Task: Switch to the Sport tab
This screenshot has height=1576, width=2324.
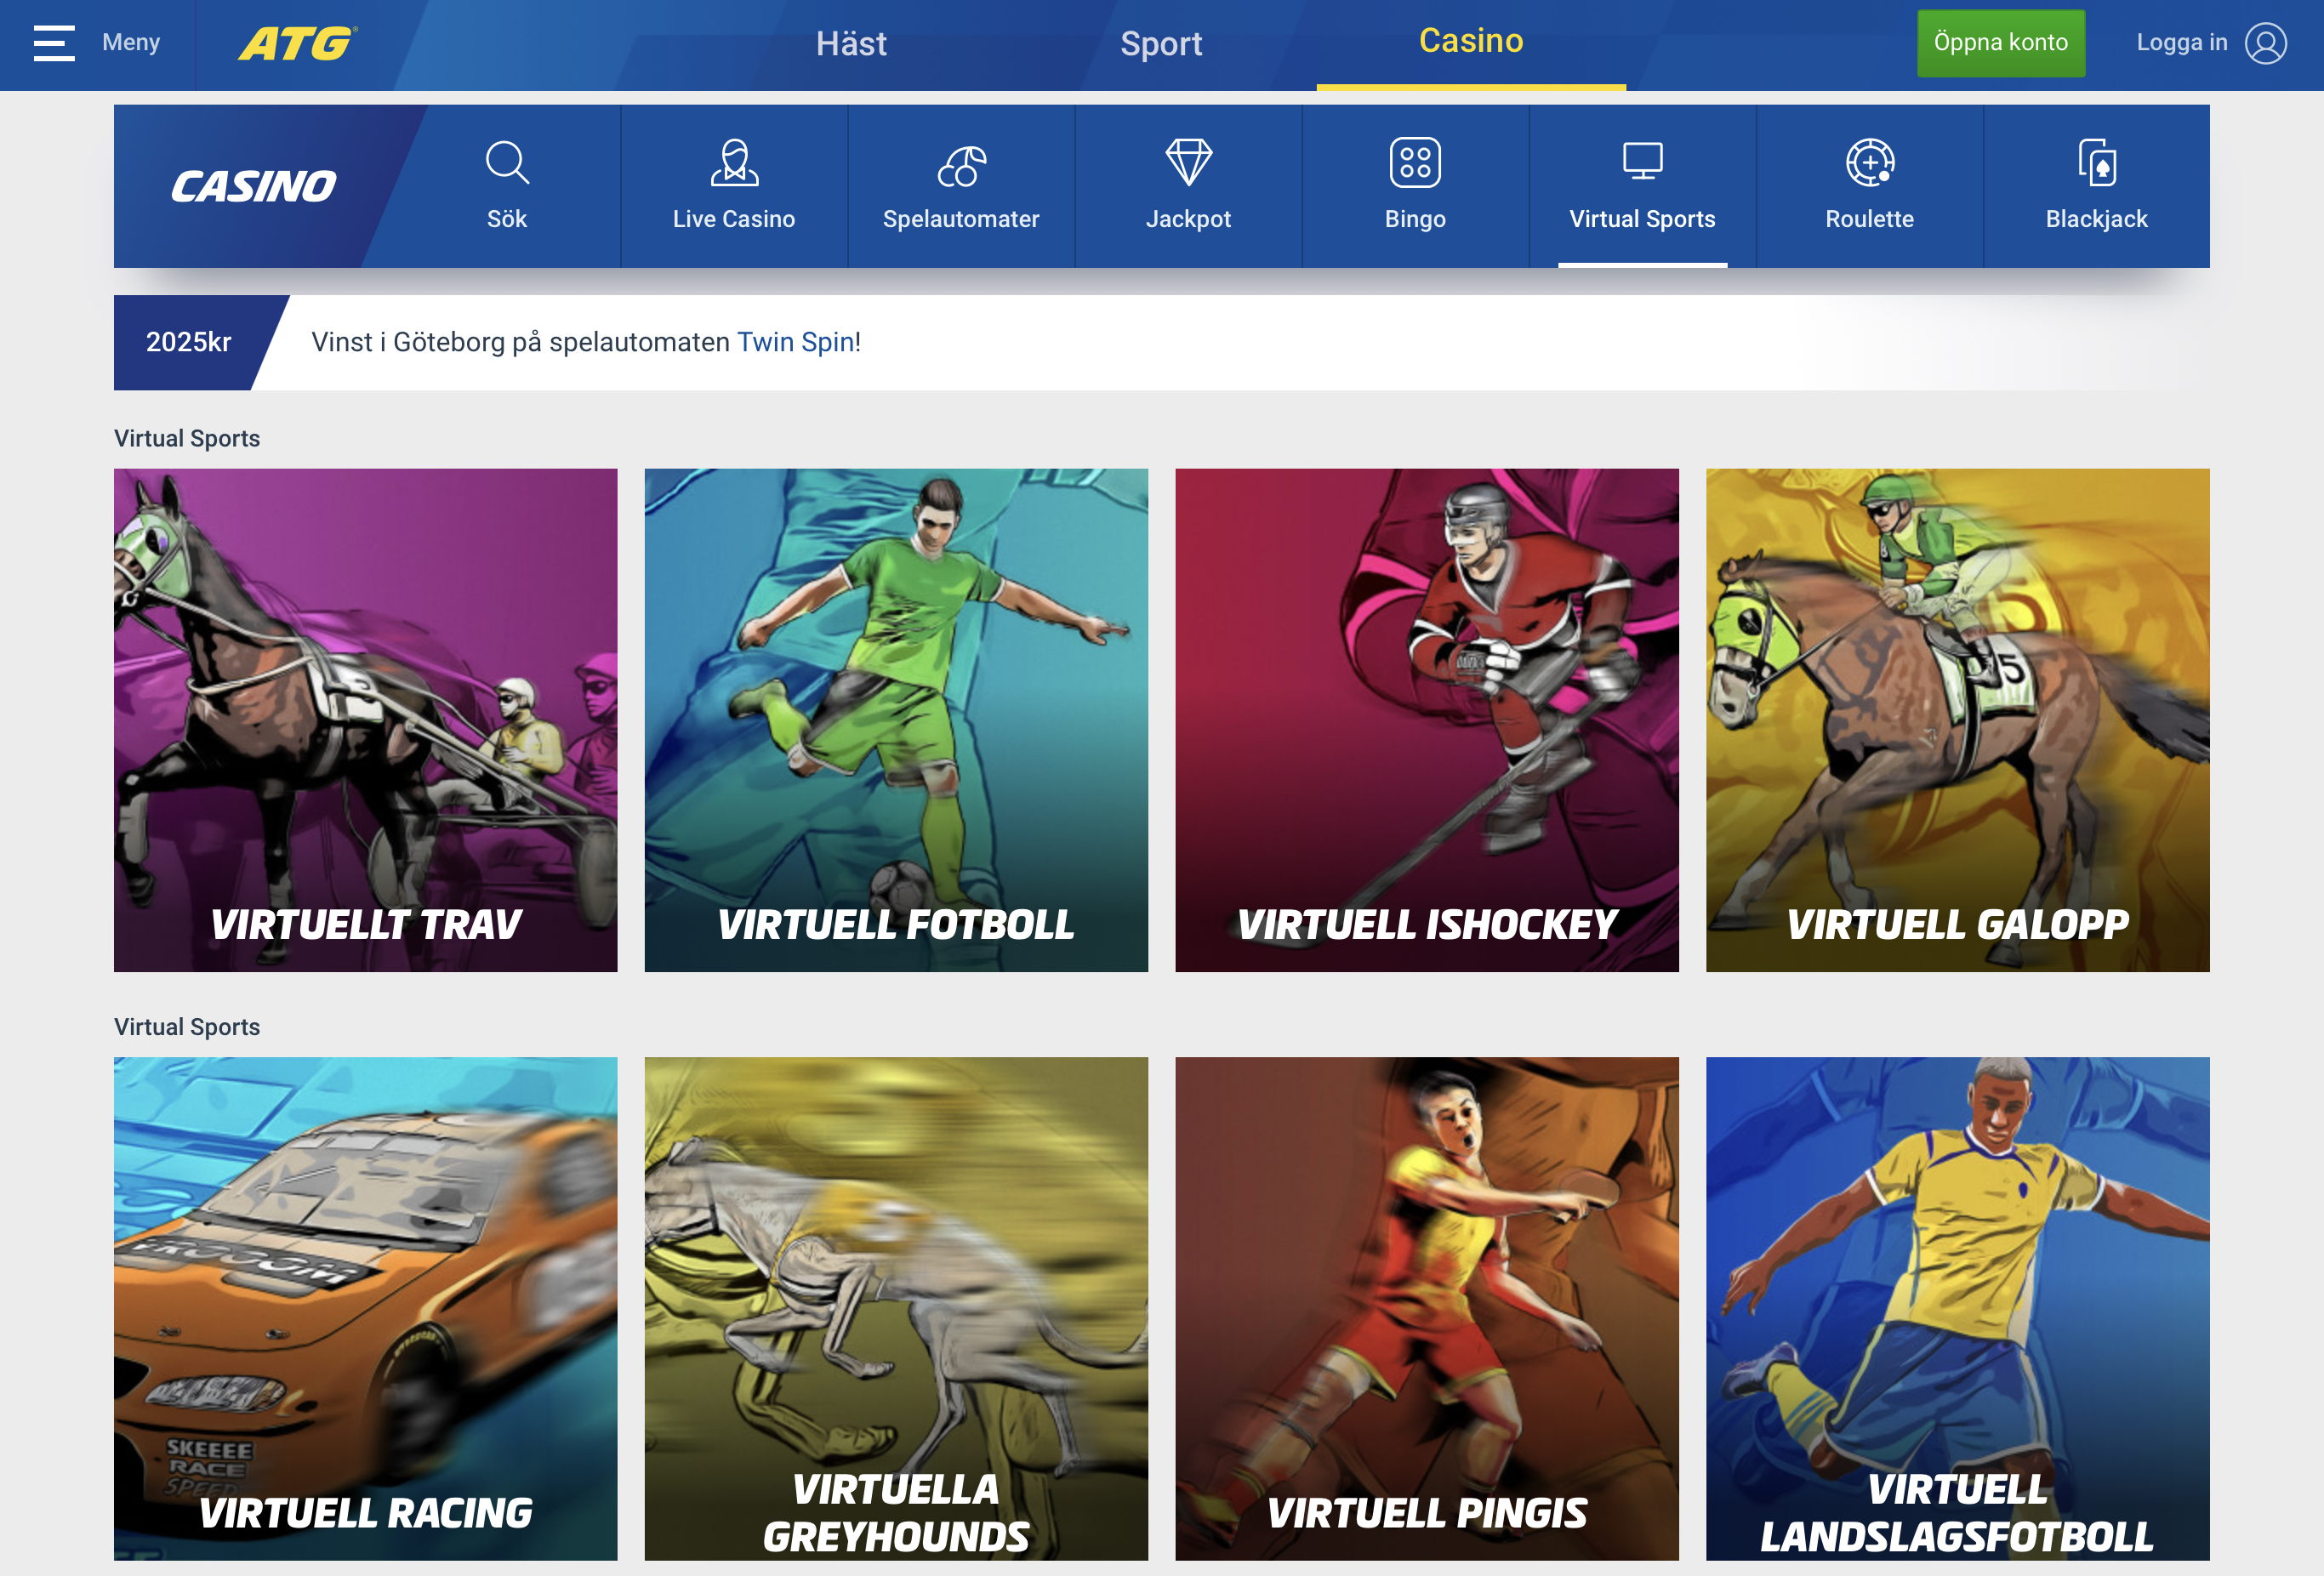Action: click(x=1161, y=44)
